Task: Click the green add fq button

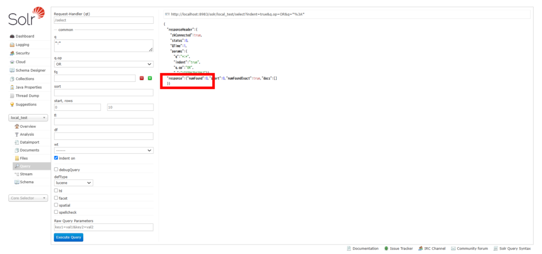Action: coord(150,78)
